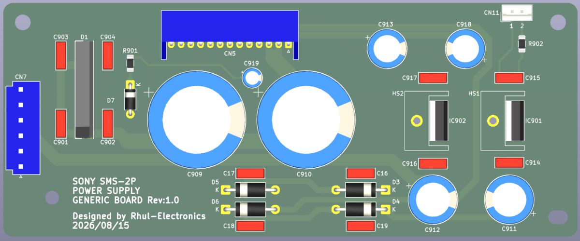Click the D4 diode
Image resolution: width=580 pixels, height=241 pixels.
361,209
